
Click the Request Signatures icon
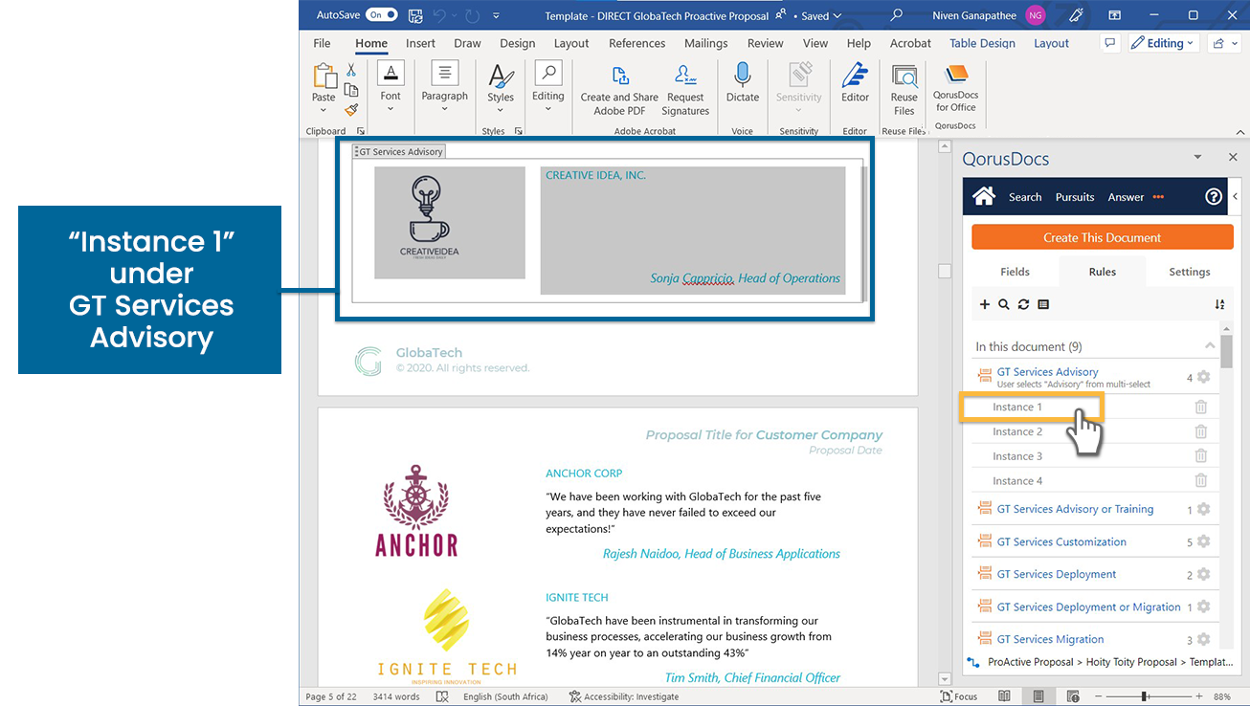click(685, 76)
